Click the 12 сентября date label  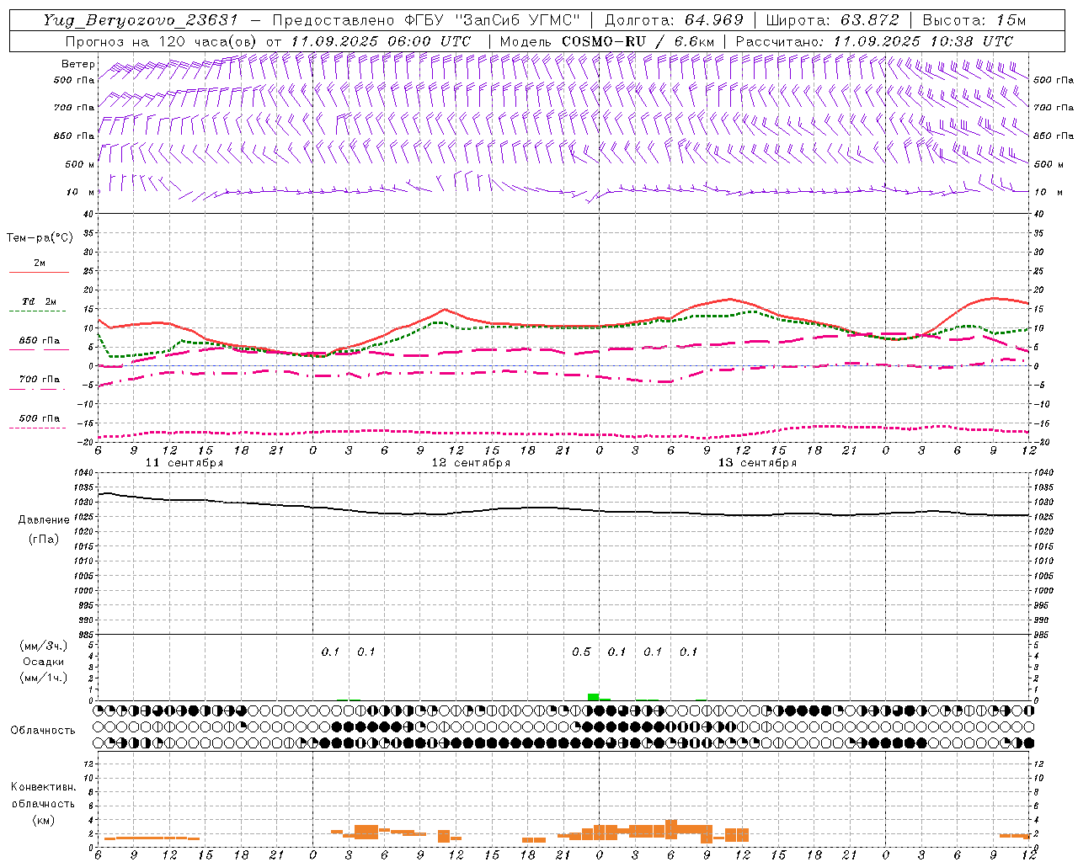pos(471,463)
